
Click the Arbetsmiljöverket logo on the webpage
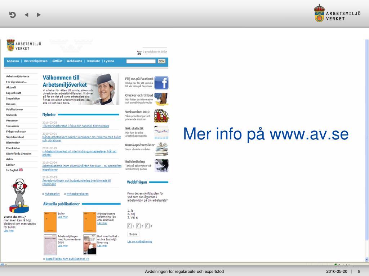pos(23,45)
